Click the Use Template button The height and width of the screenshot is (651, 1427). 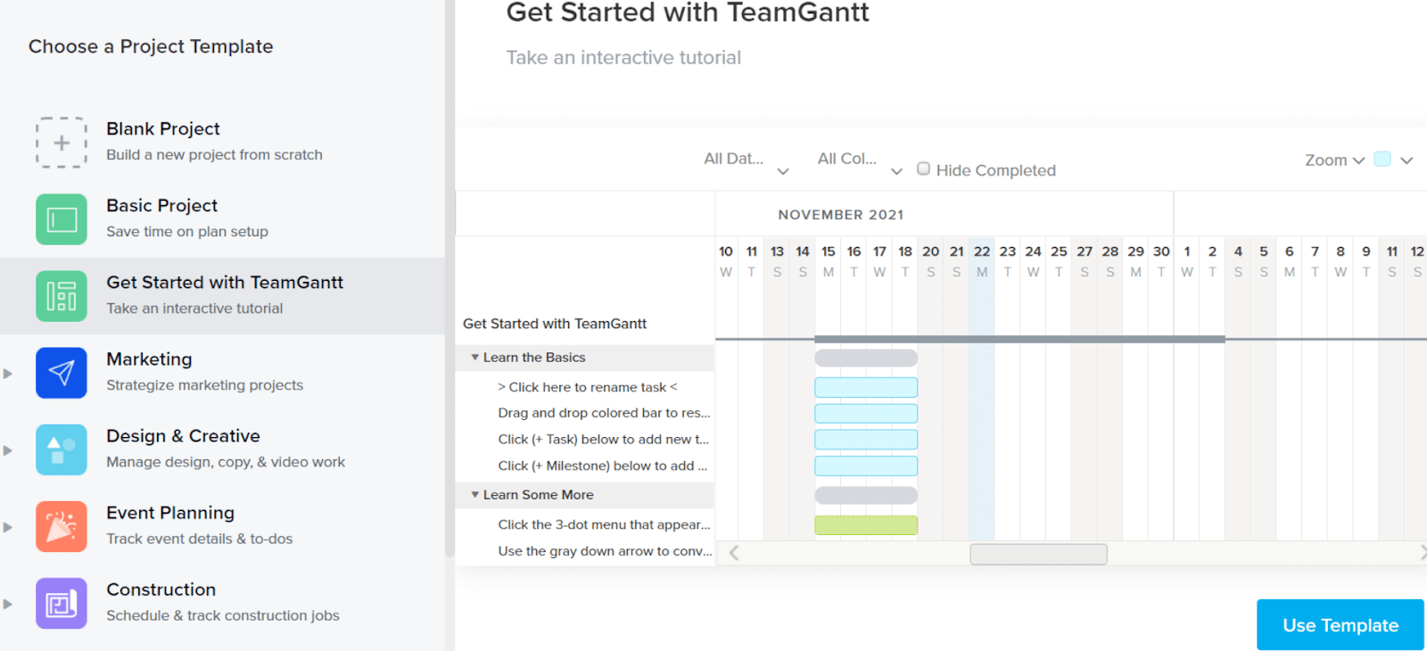pos(1340,625)
